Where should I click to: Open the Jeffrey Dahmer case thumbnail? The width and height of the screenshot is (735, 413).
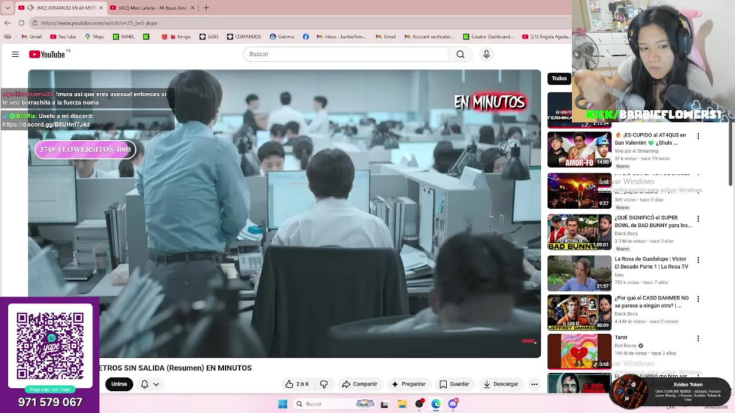coord(579,313)
